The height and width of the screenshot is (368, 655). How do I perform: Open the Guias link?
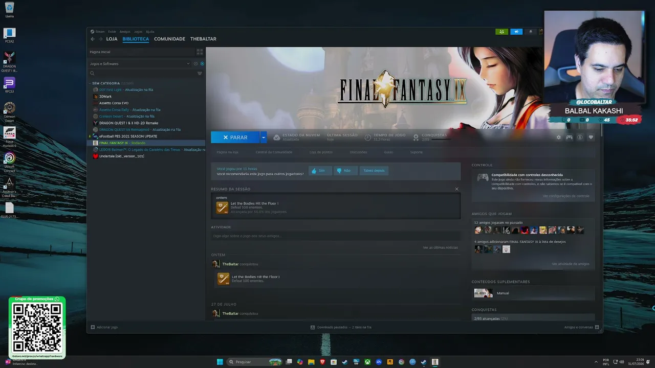pos(388,152)
